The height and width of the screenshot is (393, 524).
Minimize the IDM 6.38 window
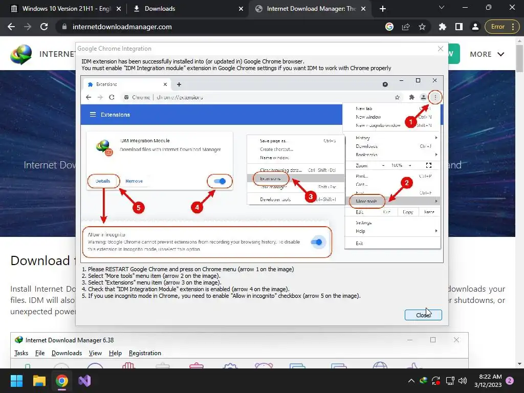(x=410, y=340)
